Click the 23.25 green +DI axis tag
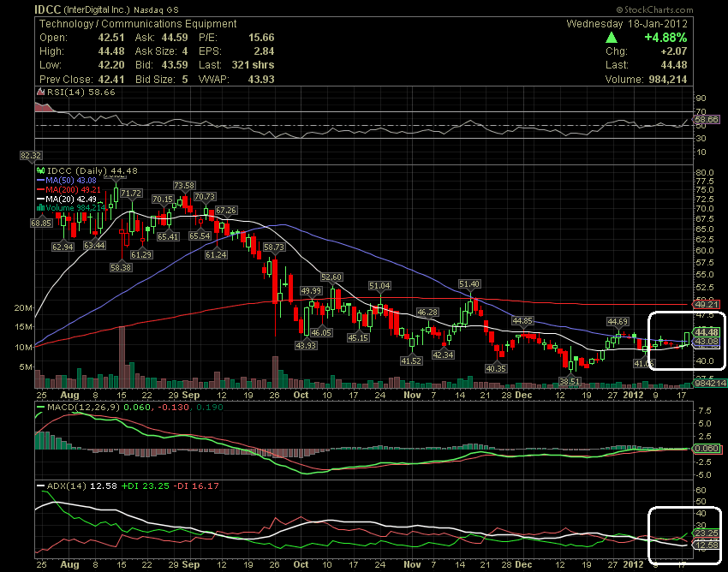The image size is (728, 572). (x=707, y=533)
